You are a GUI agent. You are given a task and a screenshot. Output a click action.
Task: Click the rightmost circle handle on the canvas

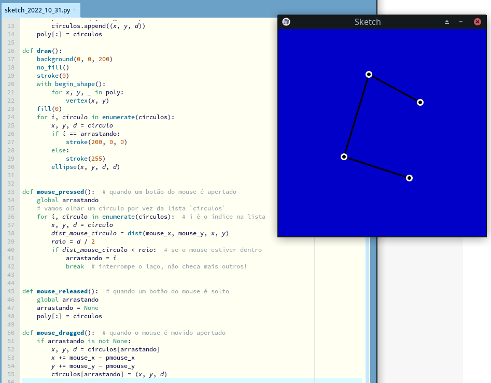[x=420, y=102]
